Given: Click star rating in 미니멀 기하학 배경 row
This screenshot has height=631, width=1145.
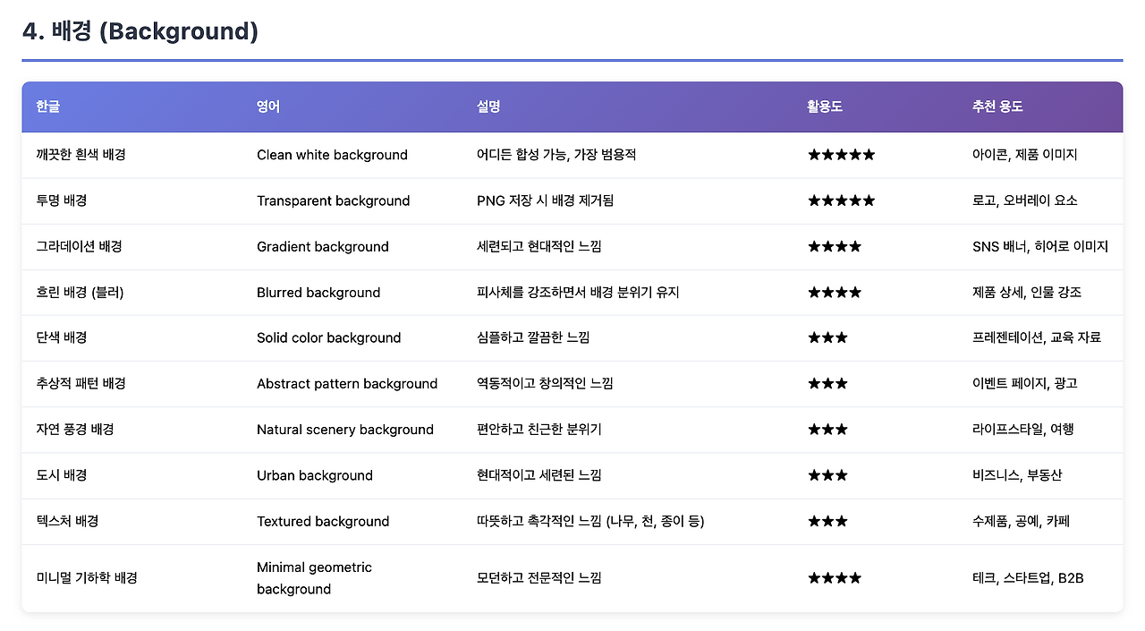Looking at the screenshot, I should click(x=835, y=578).
